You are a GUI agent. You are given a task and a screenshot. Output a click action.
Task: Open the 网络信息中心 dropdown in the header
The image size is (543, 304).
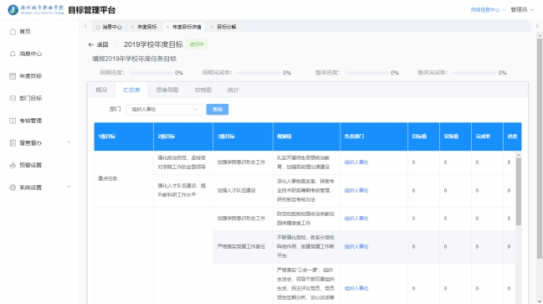(x=488, y=10)
